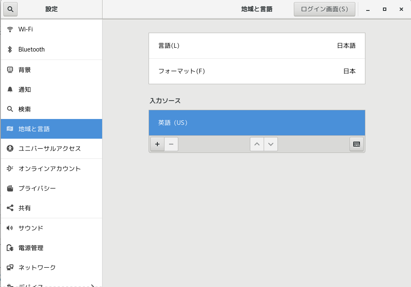Remove input source with minus button
The height and width of the screenshot is (287, 411).
pyautogui.click(x=171, y=144)
